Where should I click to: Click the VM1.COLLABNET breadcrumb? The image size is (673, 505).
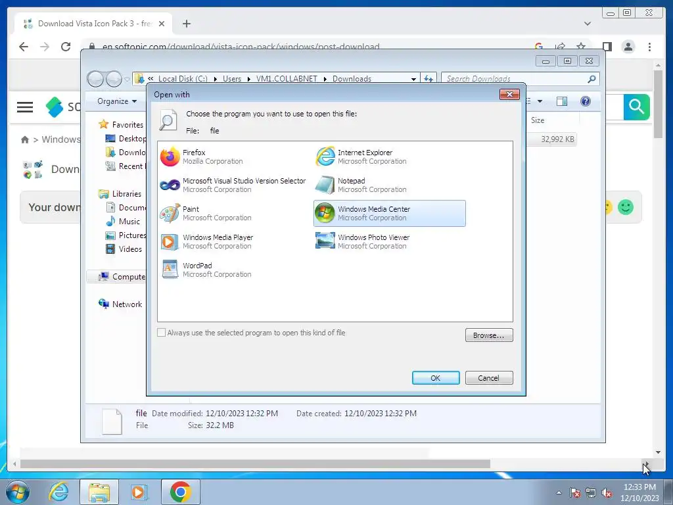[287, 79]
